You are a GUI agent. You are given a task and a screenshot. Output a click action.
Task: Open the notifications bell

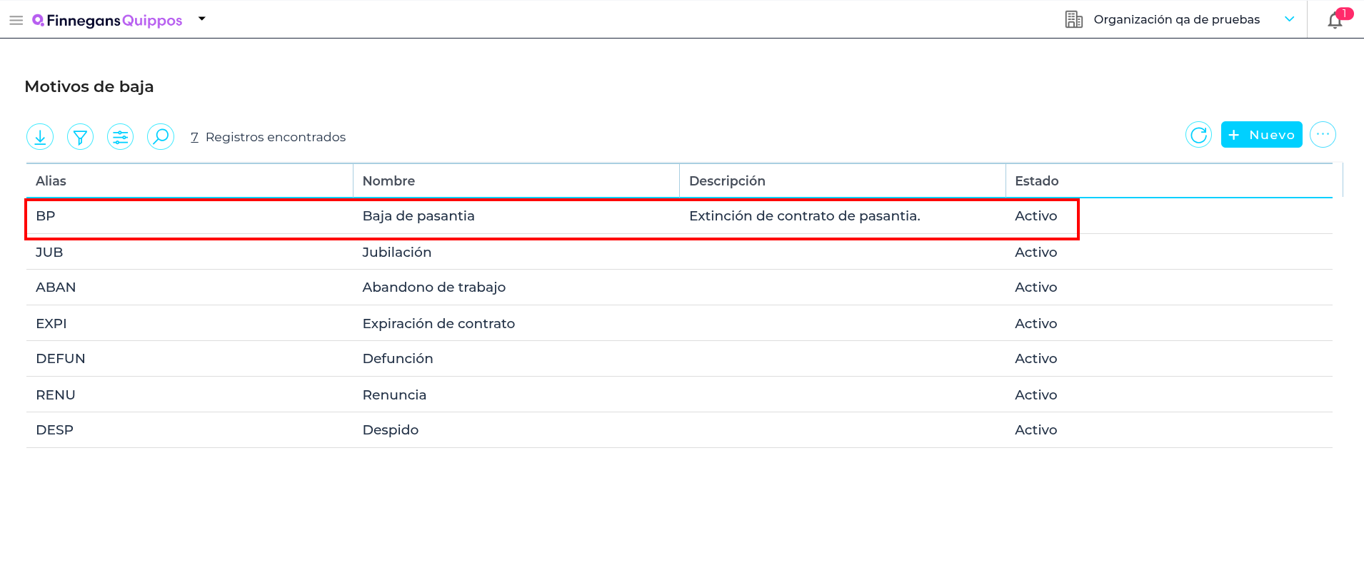point(1335,20)
